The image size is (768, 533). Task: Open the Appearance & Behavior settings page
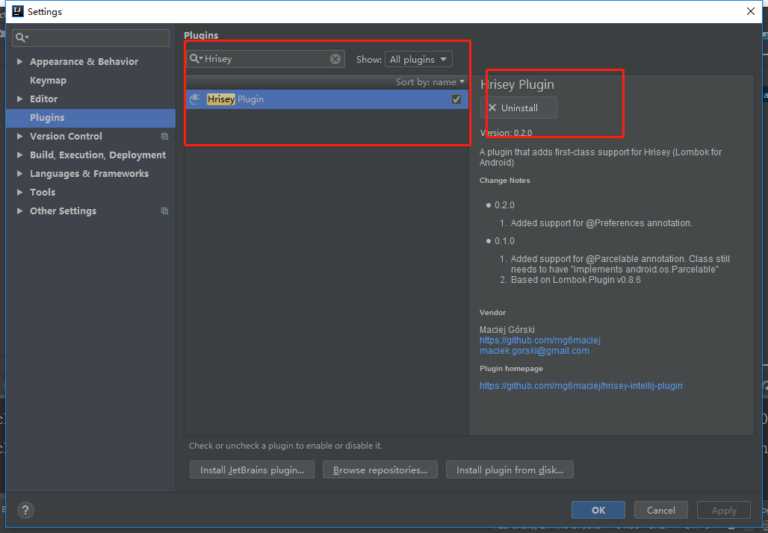tap(84, 62)
